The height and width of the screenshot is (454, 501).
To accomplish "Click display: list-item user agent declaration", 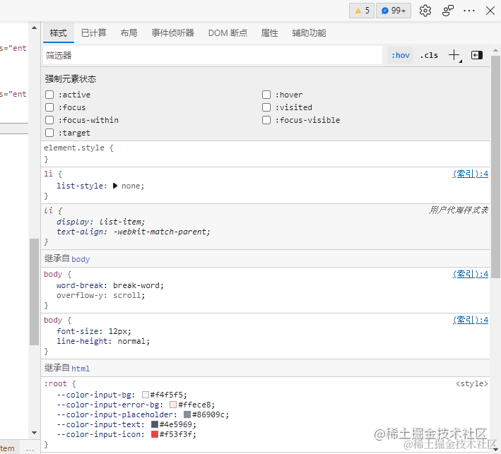I will click(100, 222).
